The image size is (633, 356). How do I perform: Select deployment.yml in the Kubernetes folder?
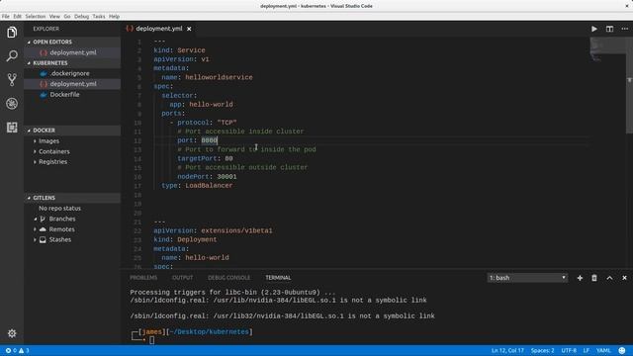coord(72,84)
